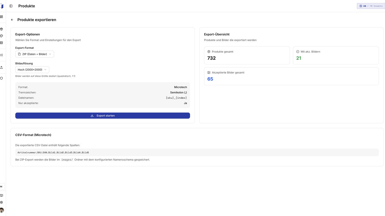Open the products cube icon in sidebar

click(x=1, y=29)
